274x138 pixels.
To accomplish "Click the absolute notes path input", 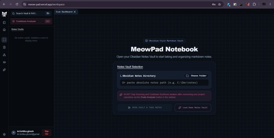I will pyautogui.click(x=164, y=83).
